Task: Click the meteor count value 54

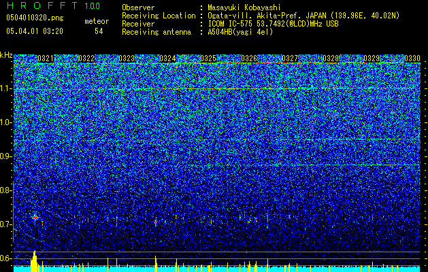Action: pos(99,31)
